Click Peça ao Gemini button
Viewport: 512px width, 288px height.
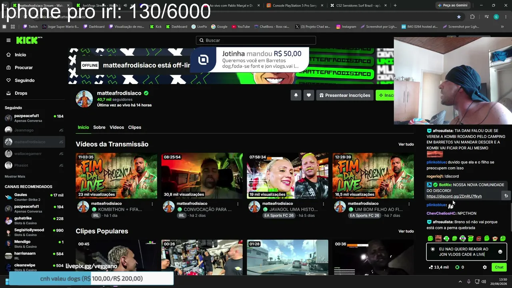coord(452,5)
